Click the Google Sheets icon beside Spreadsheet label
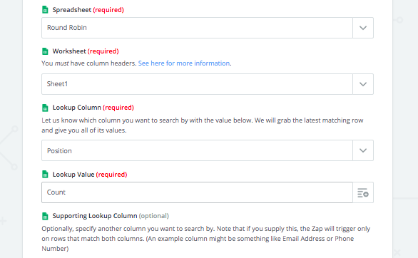The height and width of the screenshot is (258, 418). click(x=45, y=10)
